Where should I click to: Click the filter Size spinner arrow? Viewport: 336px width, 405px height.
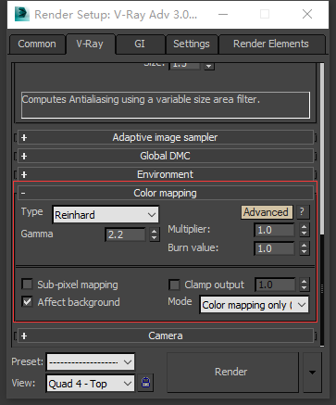[209, 66]
